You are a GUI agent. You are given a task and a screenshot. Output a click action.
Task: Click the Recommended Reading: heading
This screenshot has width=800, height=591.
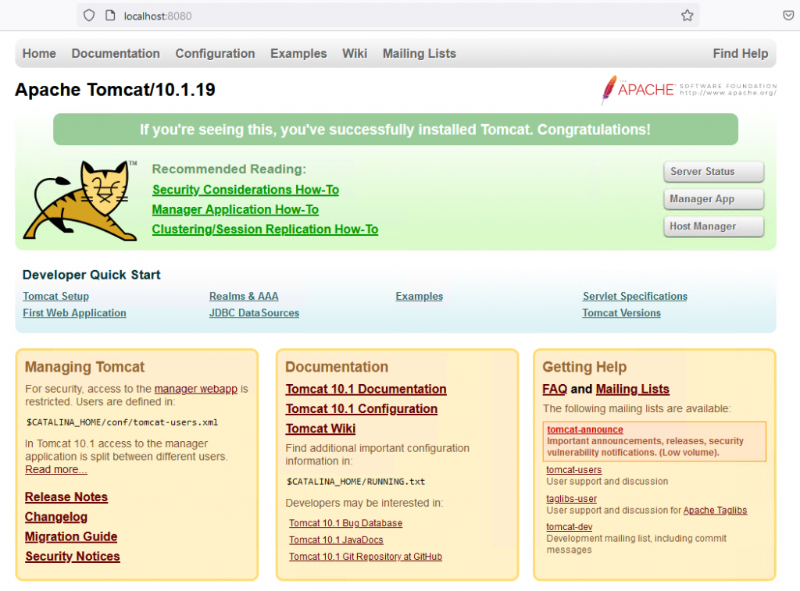pos(229,169)
